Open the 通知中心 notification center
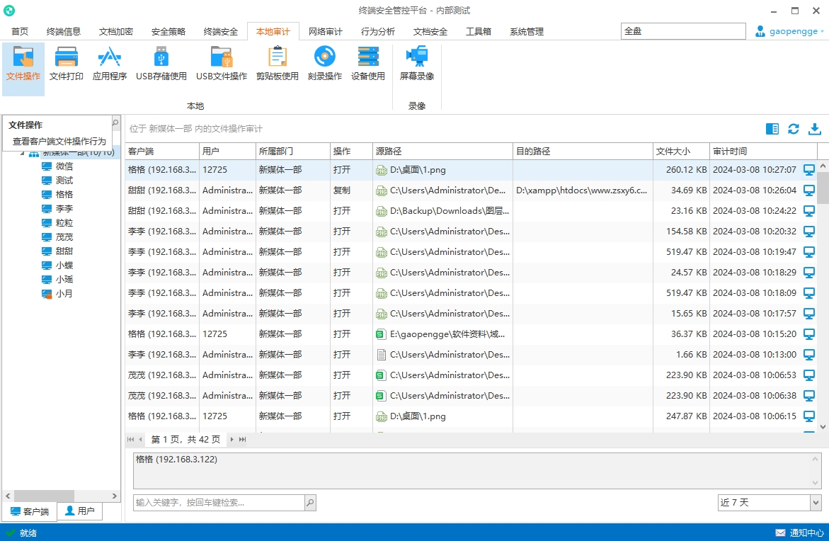The image size is (829, 541). 799,533
